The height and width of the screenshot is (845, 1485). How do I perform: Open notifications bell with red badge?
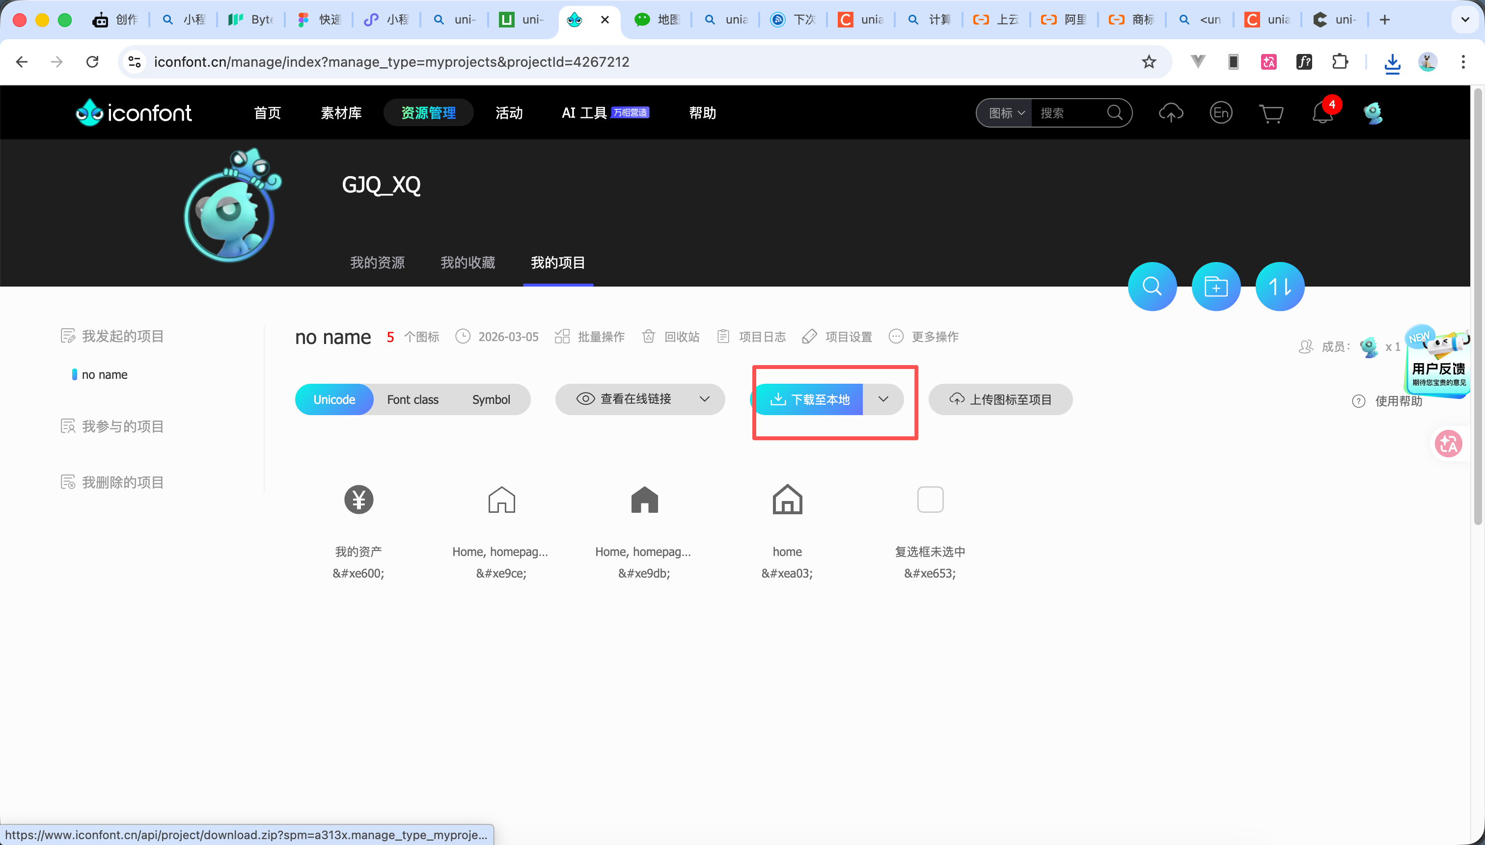[1322, 113]
